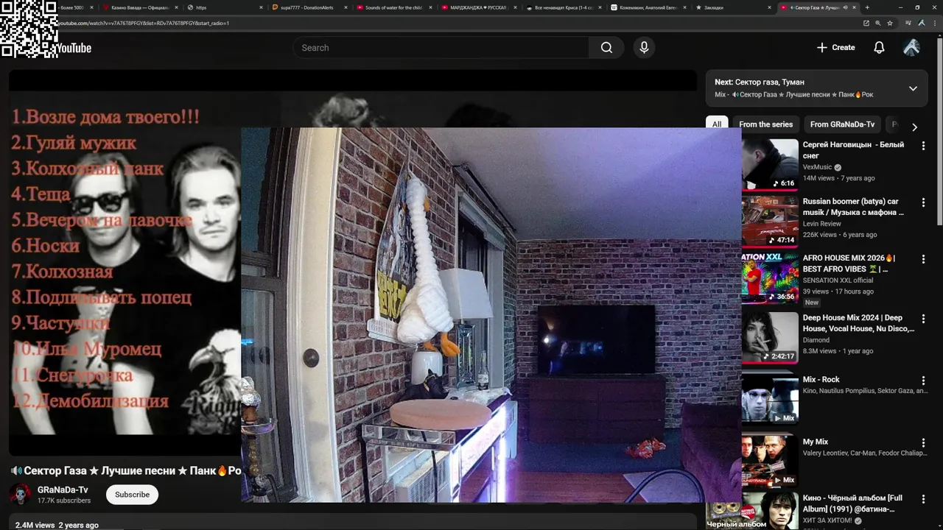Open the Mix - Rock playlist title

coord(821,380)
